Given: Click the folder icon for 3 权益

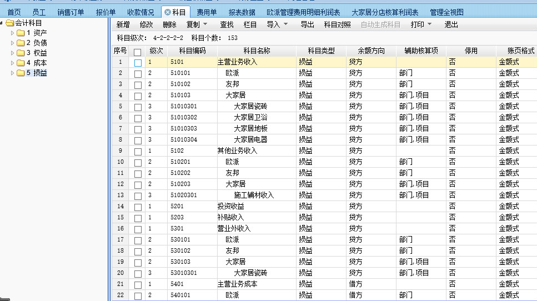Looking at the screenshot, I should [21, 53].
